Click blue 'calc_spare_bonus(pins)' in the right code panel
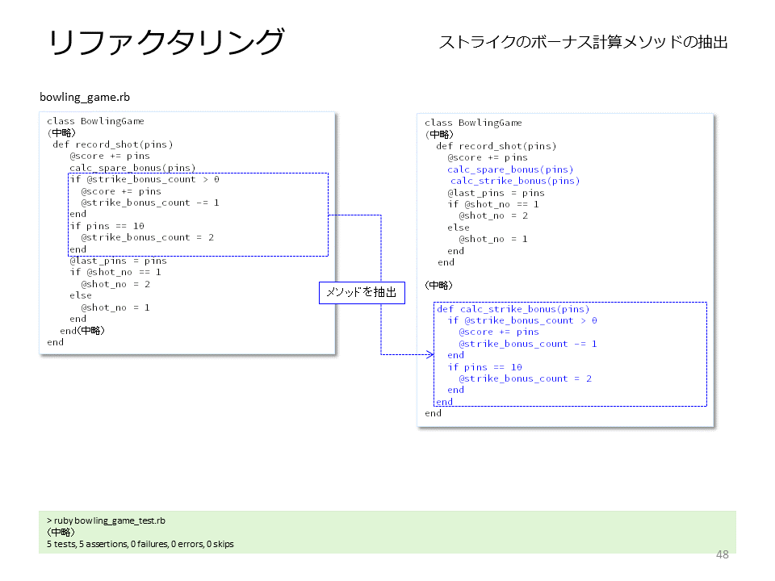 [510, 169]
